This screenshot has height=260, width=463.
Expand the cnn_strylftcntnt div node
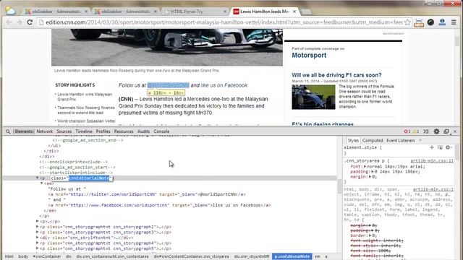[x=37, y=238]
